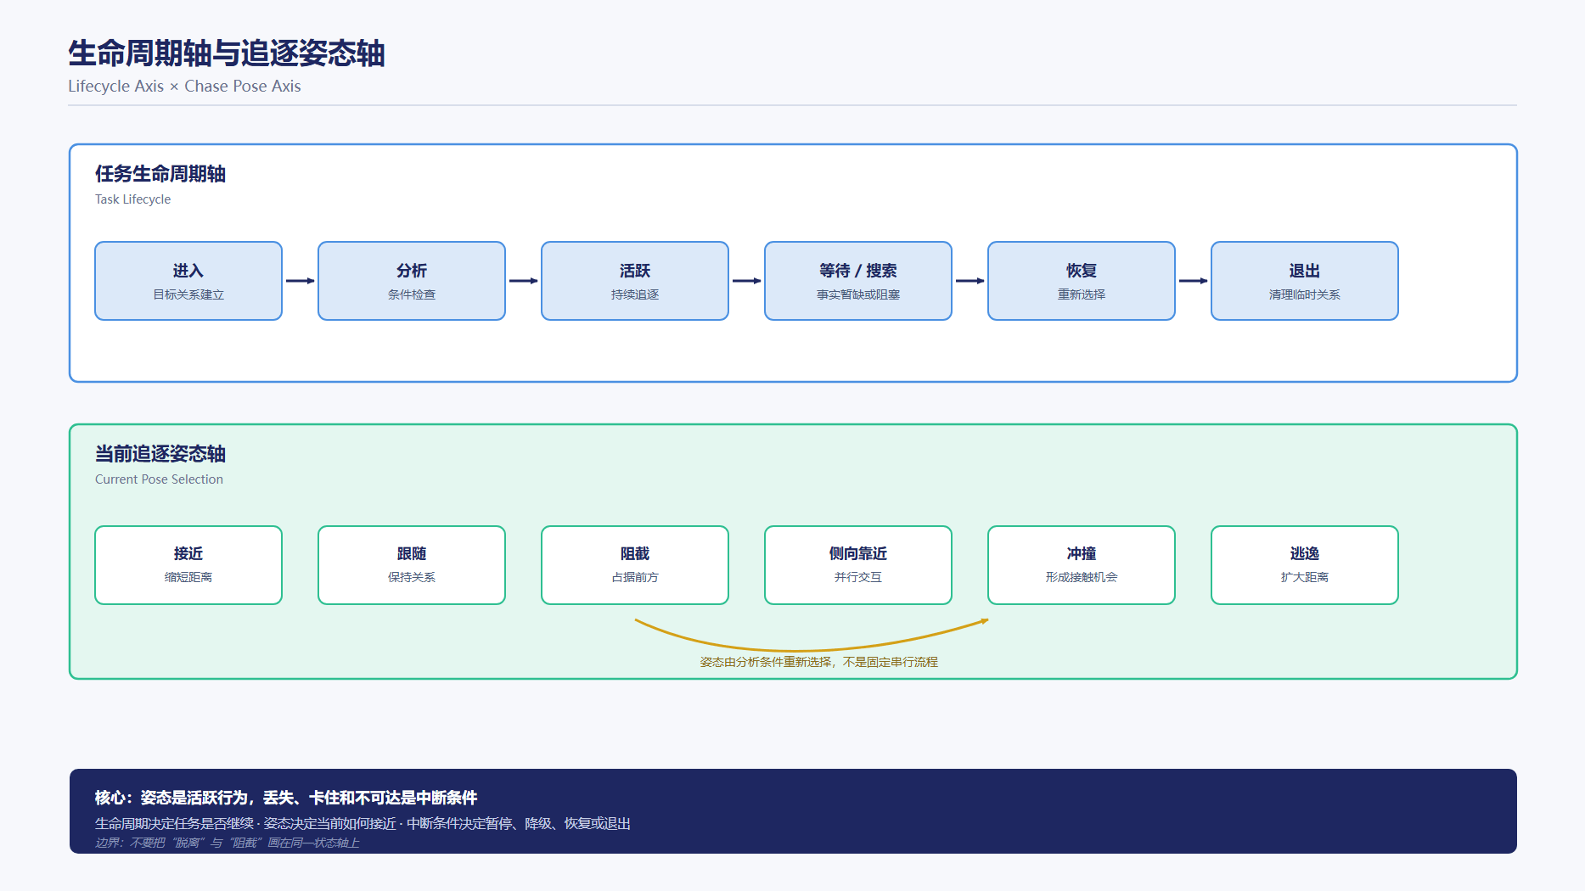The height and width of the screenshot is (891, 1585).
Task: Click subtitle Lifecycle Axis × Chase Pose Axis
Action: tap(184, 87)
